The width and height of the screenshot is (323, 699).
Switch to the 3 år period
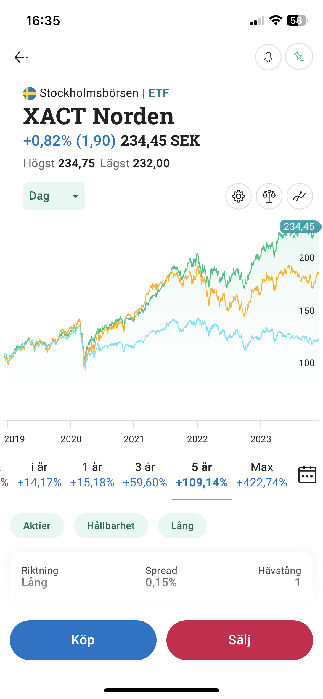coord(145,475)
